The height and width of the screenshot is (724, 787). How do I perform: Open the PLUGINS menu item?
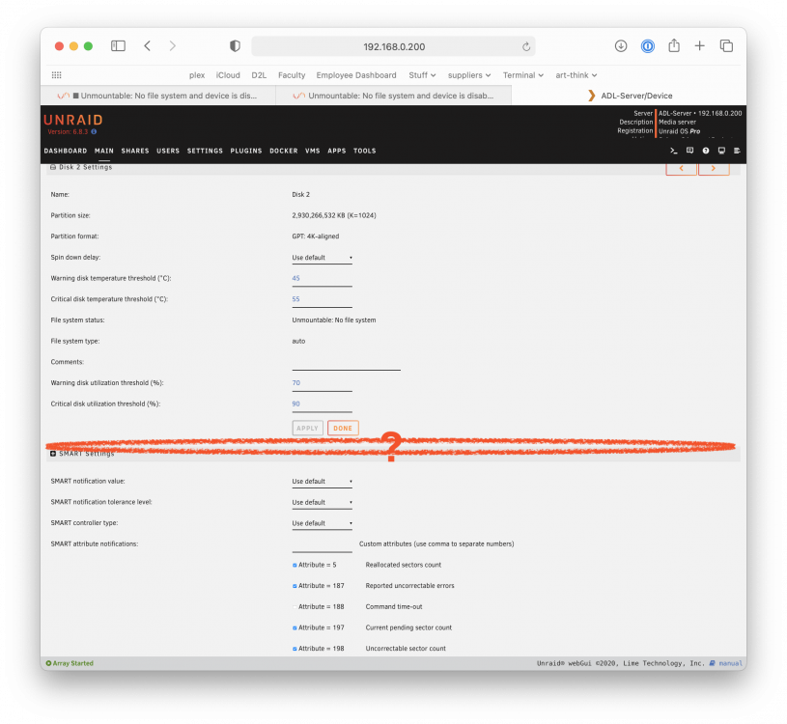(246, 151)
